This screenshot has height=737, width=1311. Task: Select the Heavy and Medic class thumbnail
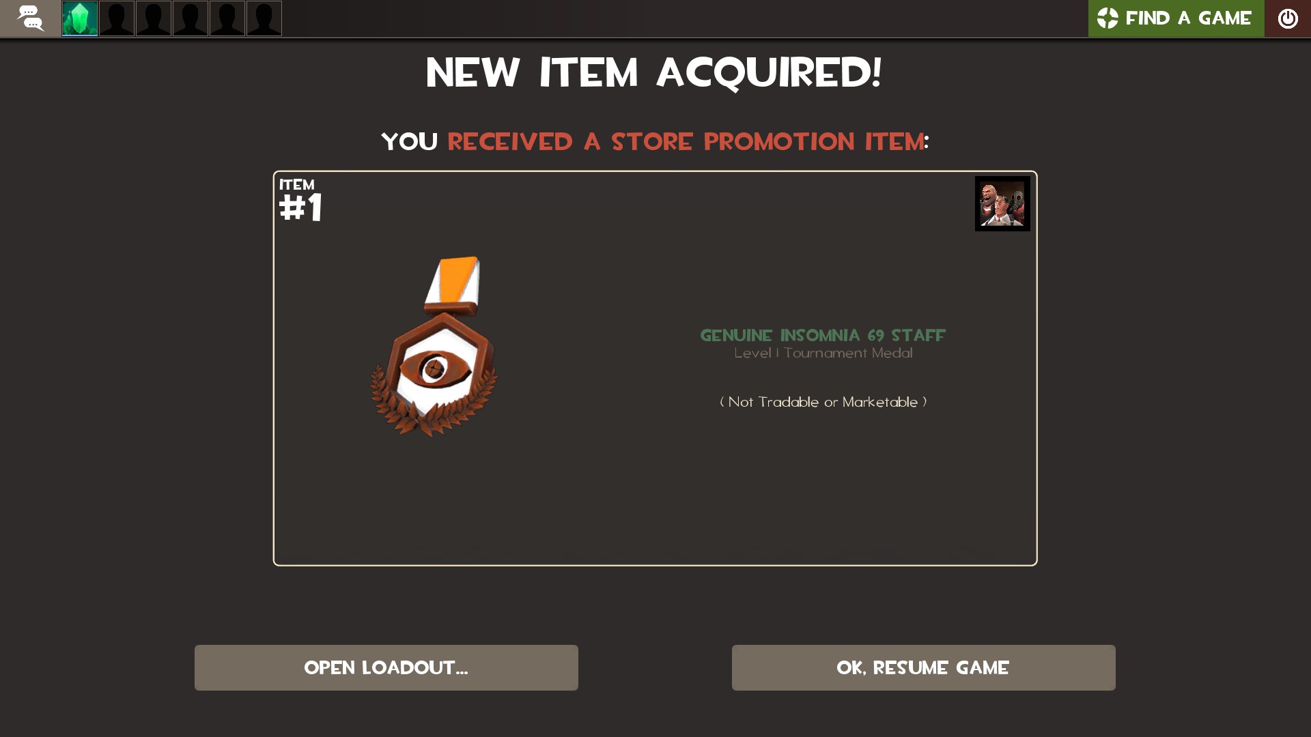(1002, 203)
